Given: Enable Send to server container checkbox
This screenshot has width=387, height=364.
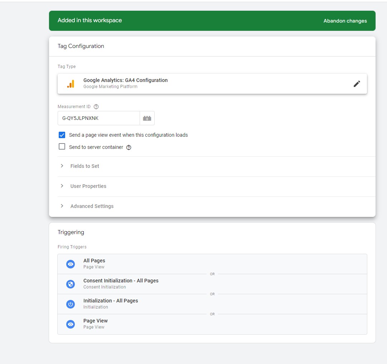Looking at the screenshot, I should [x=62, y=147].
